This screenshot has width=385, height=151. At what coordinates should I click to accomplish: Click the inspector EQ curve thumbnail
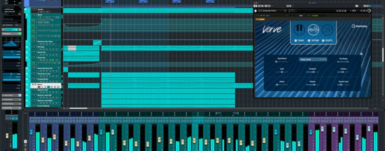pyautogui.click(x=12, y=43)
